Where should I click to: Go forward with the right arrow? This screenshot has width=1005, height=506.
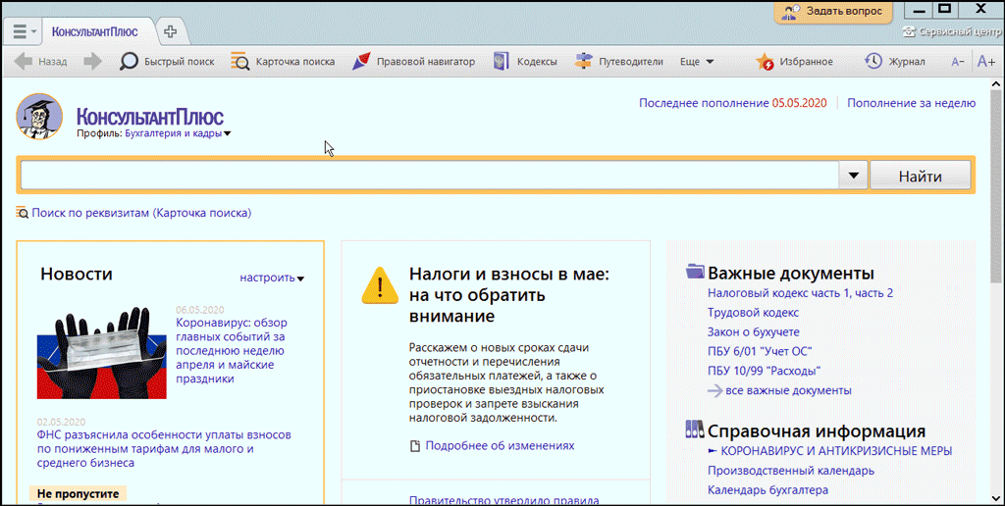(93, 62)
